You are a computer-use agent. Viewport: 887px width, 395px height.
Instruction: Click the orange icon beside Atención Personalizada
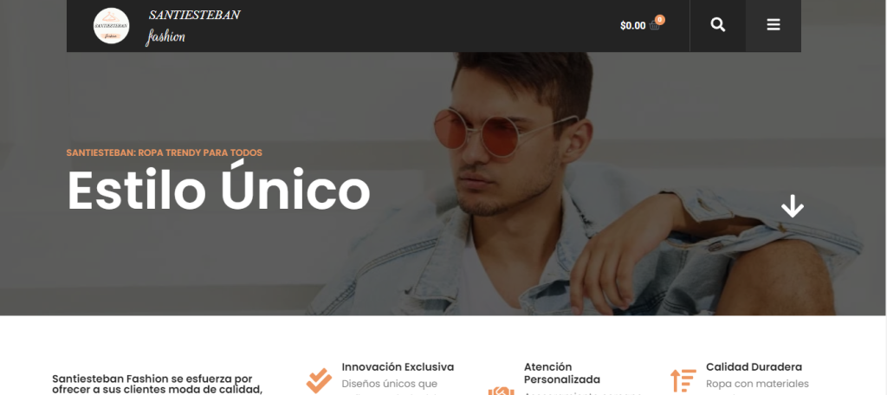point(501,391)
